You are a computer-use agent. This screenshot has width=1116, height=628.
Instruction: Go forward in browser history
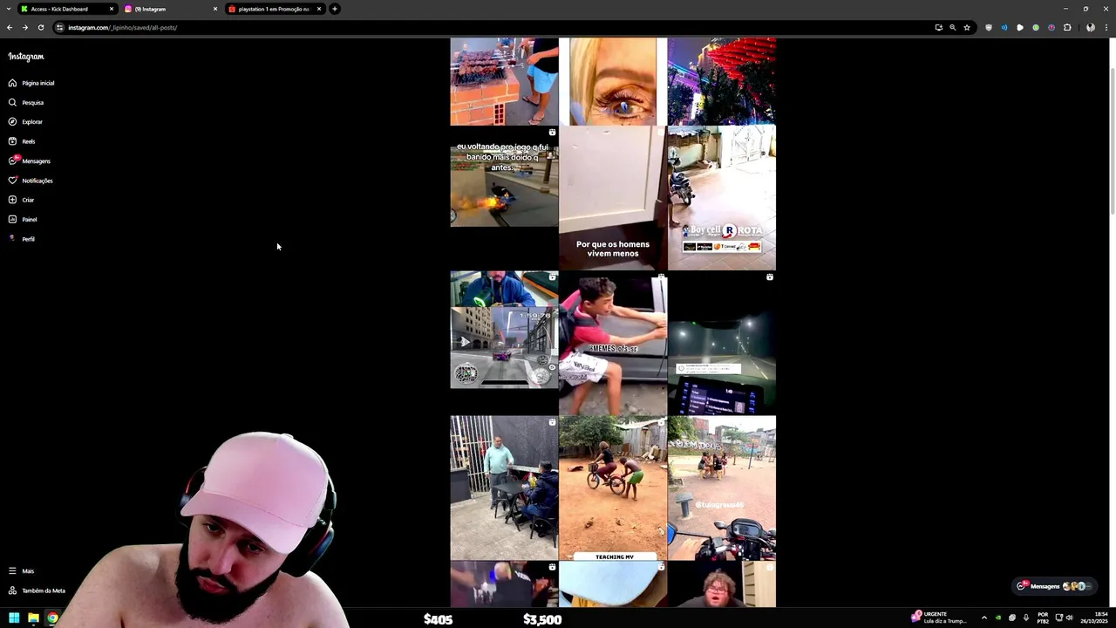(25, 27)
